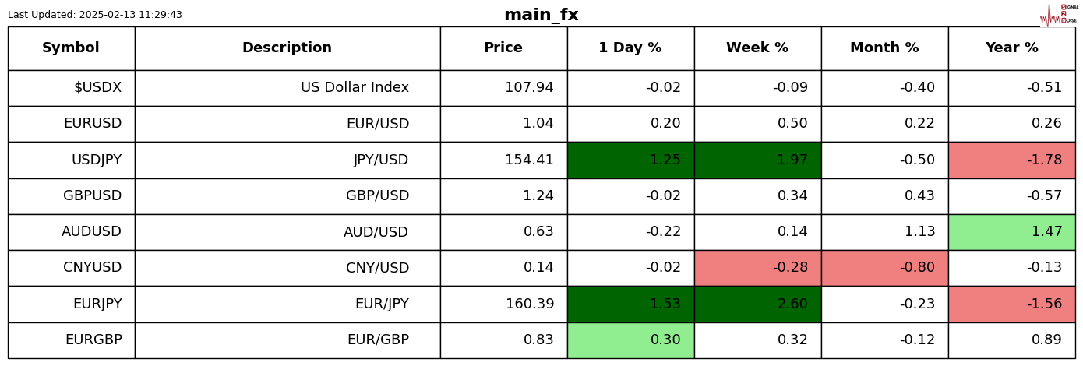The width and height of the screenshot is (1083, 366).
Task: Click the $USDX symbol cell
Action: pyautogui.click(x=97, y=88)
